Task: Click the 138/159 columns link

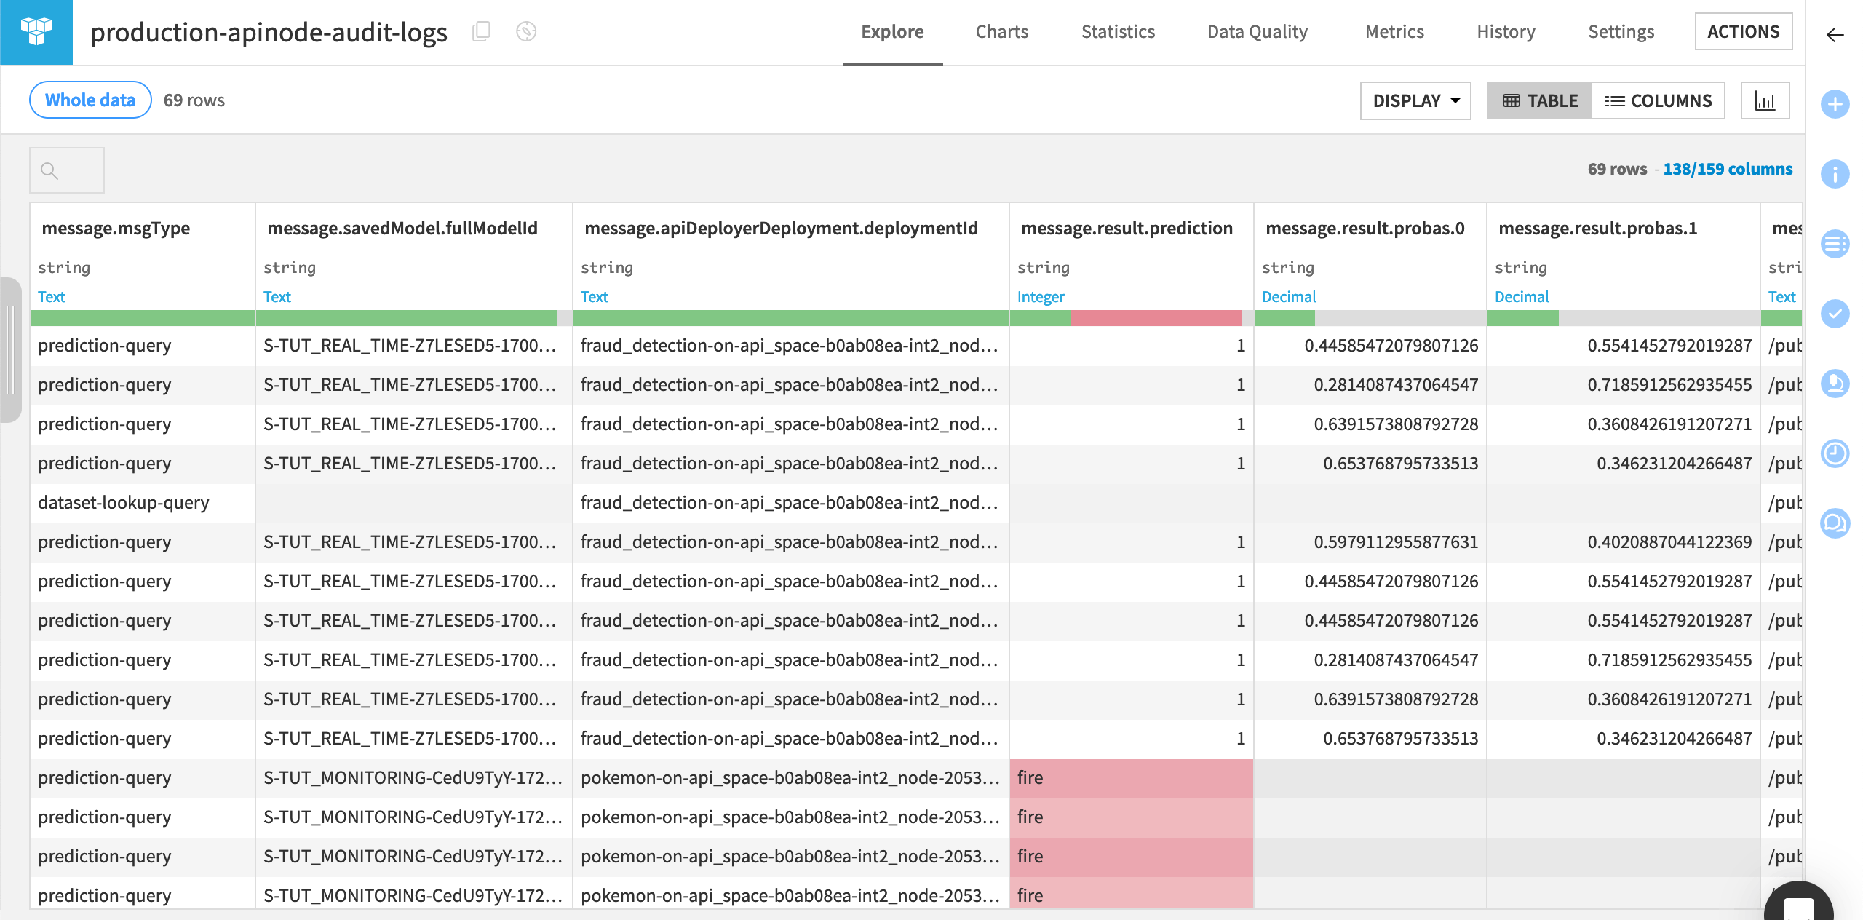Action: coord(1728,169)
